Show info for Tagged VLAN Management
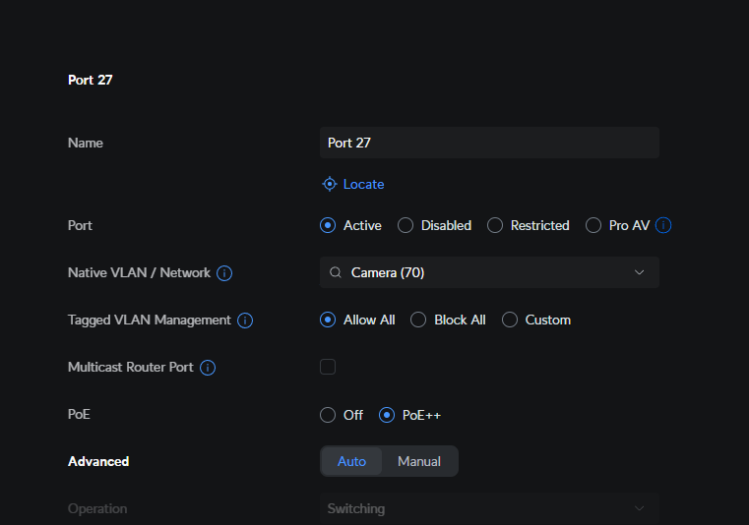749x525 pixels. 245,321
